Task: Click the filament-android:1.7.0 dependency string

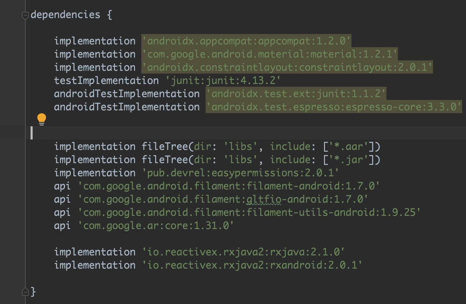Action: 228,186
